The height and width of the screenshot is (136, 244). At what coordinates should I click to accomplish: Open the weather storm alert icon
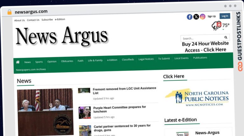click(x=216, y=26)
